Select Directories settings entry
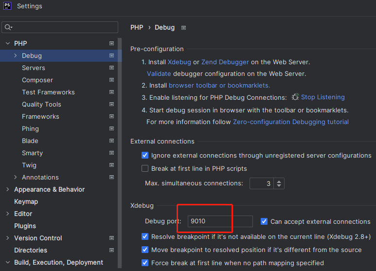 pos(31,250)
